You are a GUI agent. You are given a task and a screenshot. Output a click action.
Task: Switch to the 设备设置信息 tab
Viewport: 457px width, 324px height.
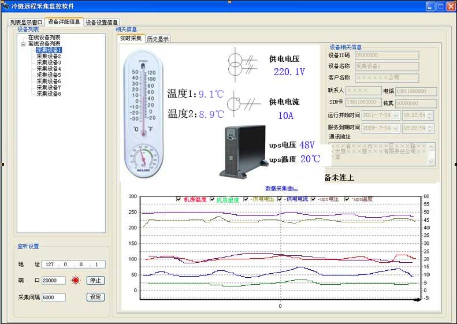click(x=102, y=22)
